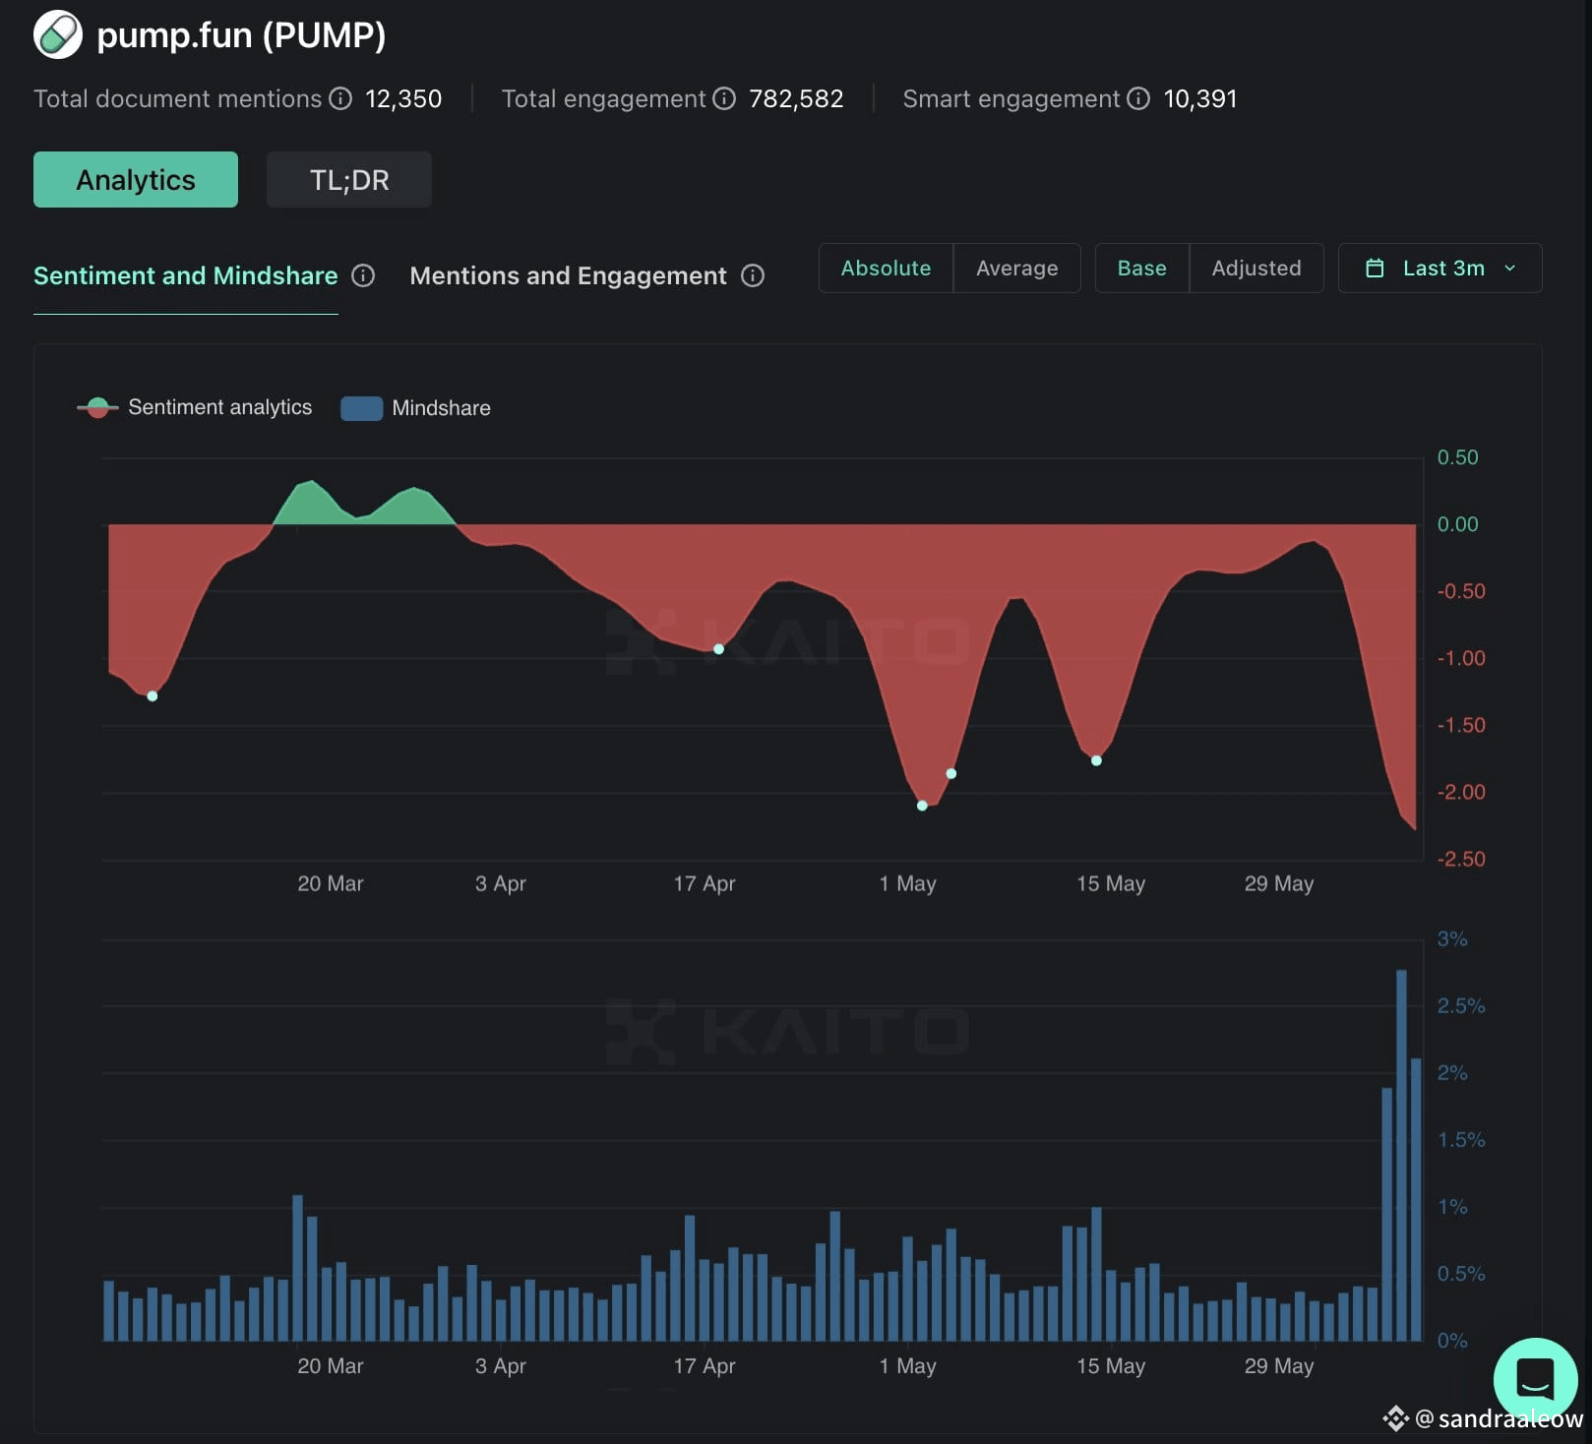Viewport: 1592px width, 1444px height.
Task: Click info icon next to Mentions and Engagement
Action: pos(753,275)
